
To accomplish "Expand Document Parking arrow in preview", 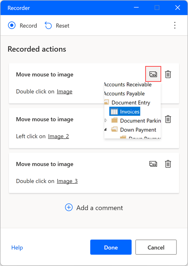I will [x=106, y=120].
